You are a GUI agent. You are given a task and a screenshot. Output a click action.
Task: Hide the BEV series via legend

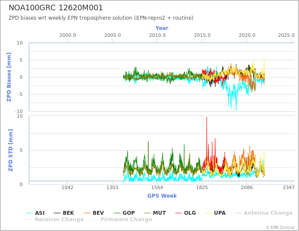click(x=94, y=213)
